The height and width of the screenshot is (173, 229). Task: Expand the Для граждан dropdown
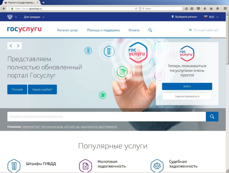[x=34, y=17]
